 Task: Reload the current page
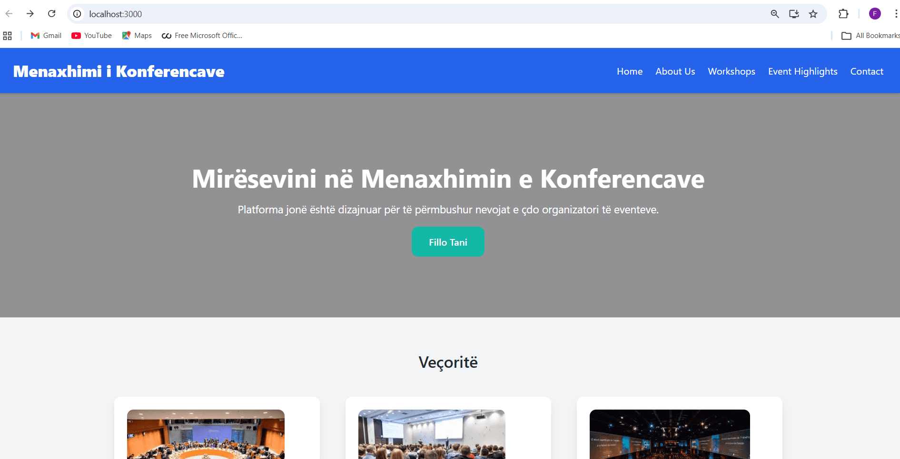click(x=52, y=13)
